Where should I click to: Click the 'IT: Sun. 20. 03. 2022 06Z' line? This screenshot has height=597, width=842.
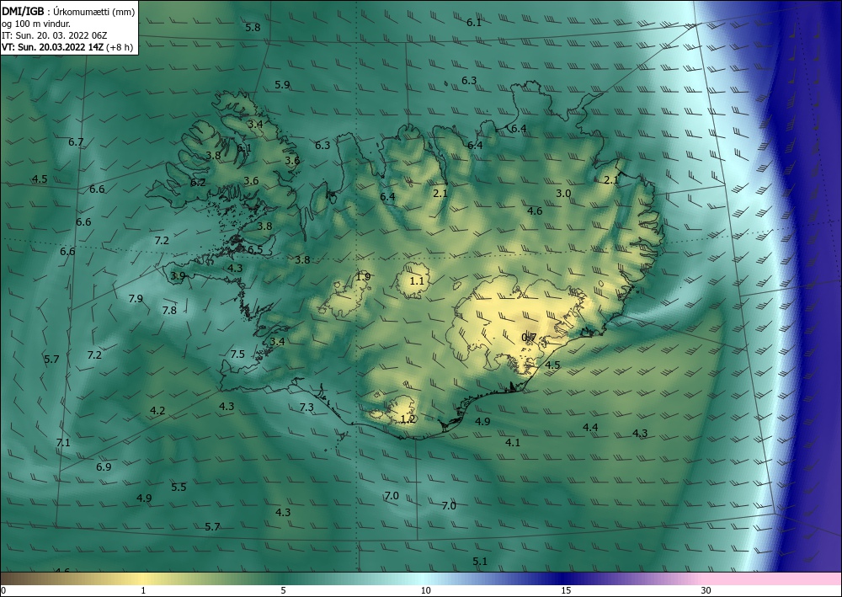click(54, 35)
